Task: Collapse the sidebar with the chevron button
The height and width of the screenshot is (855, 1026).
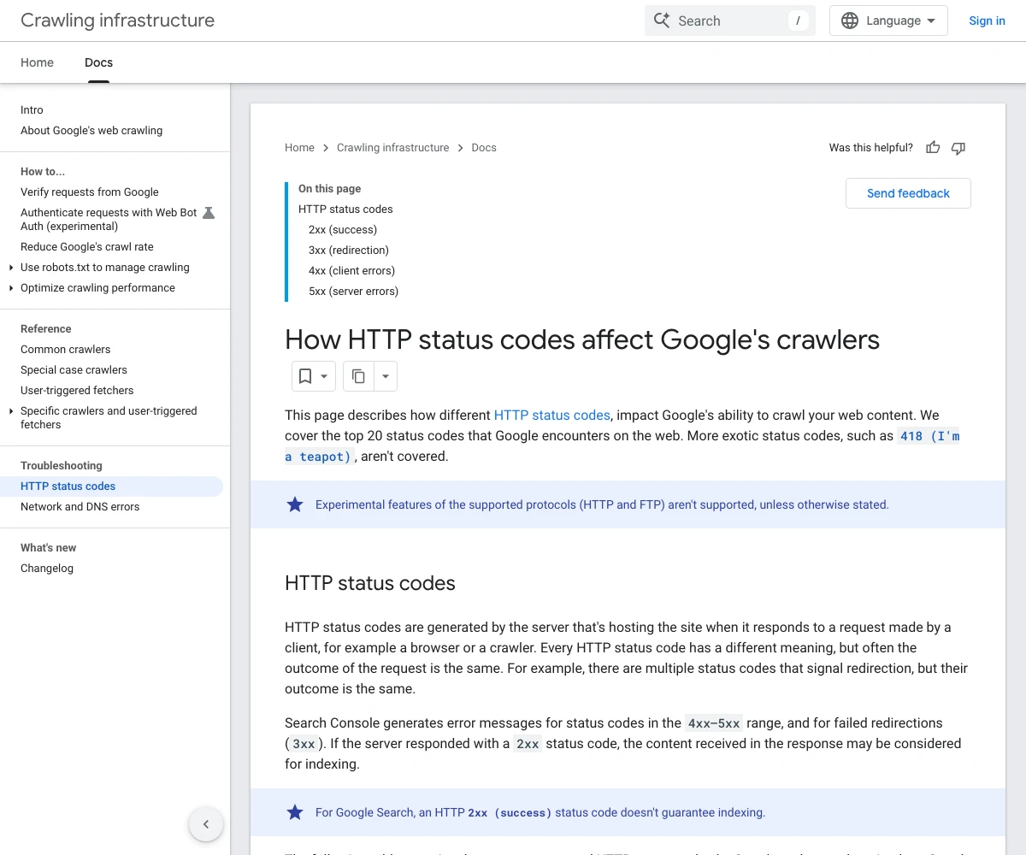Action: pos(206,824)
